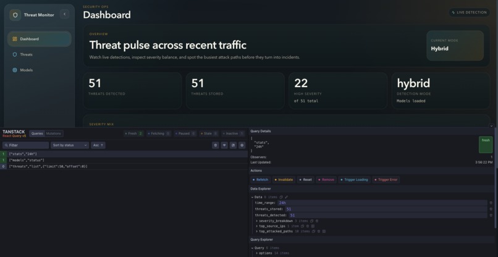Delete threats_stored value with its trash icon
498x257 pixels.
click(x=491, y=209)
